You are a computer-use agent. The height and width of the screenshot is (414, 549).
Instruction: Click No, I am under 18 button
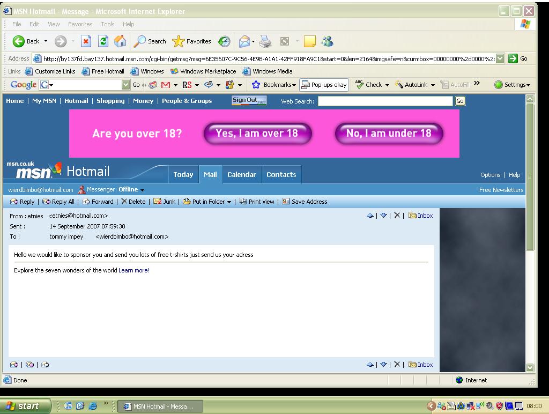pyautogui.click(x=389, y=134)
